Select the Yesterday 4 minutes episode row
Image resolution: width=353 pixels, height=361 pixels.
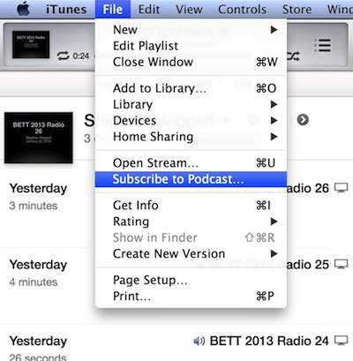176,286
